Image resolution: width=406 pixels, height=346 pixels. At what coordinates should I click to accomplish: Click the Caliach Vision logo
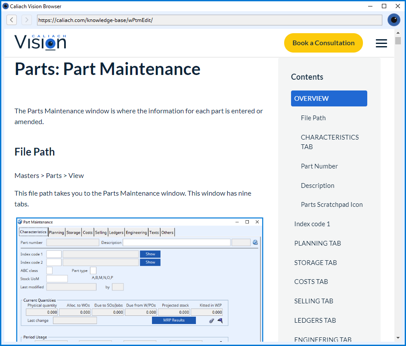tap(40, 42)
